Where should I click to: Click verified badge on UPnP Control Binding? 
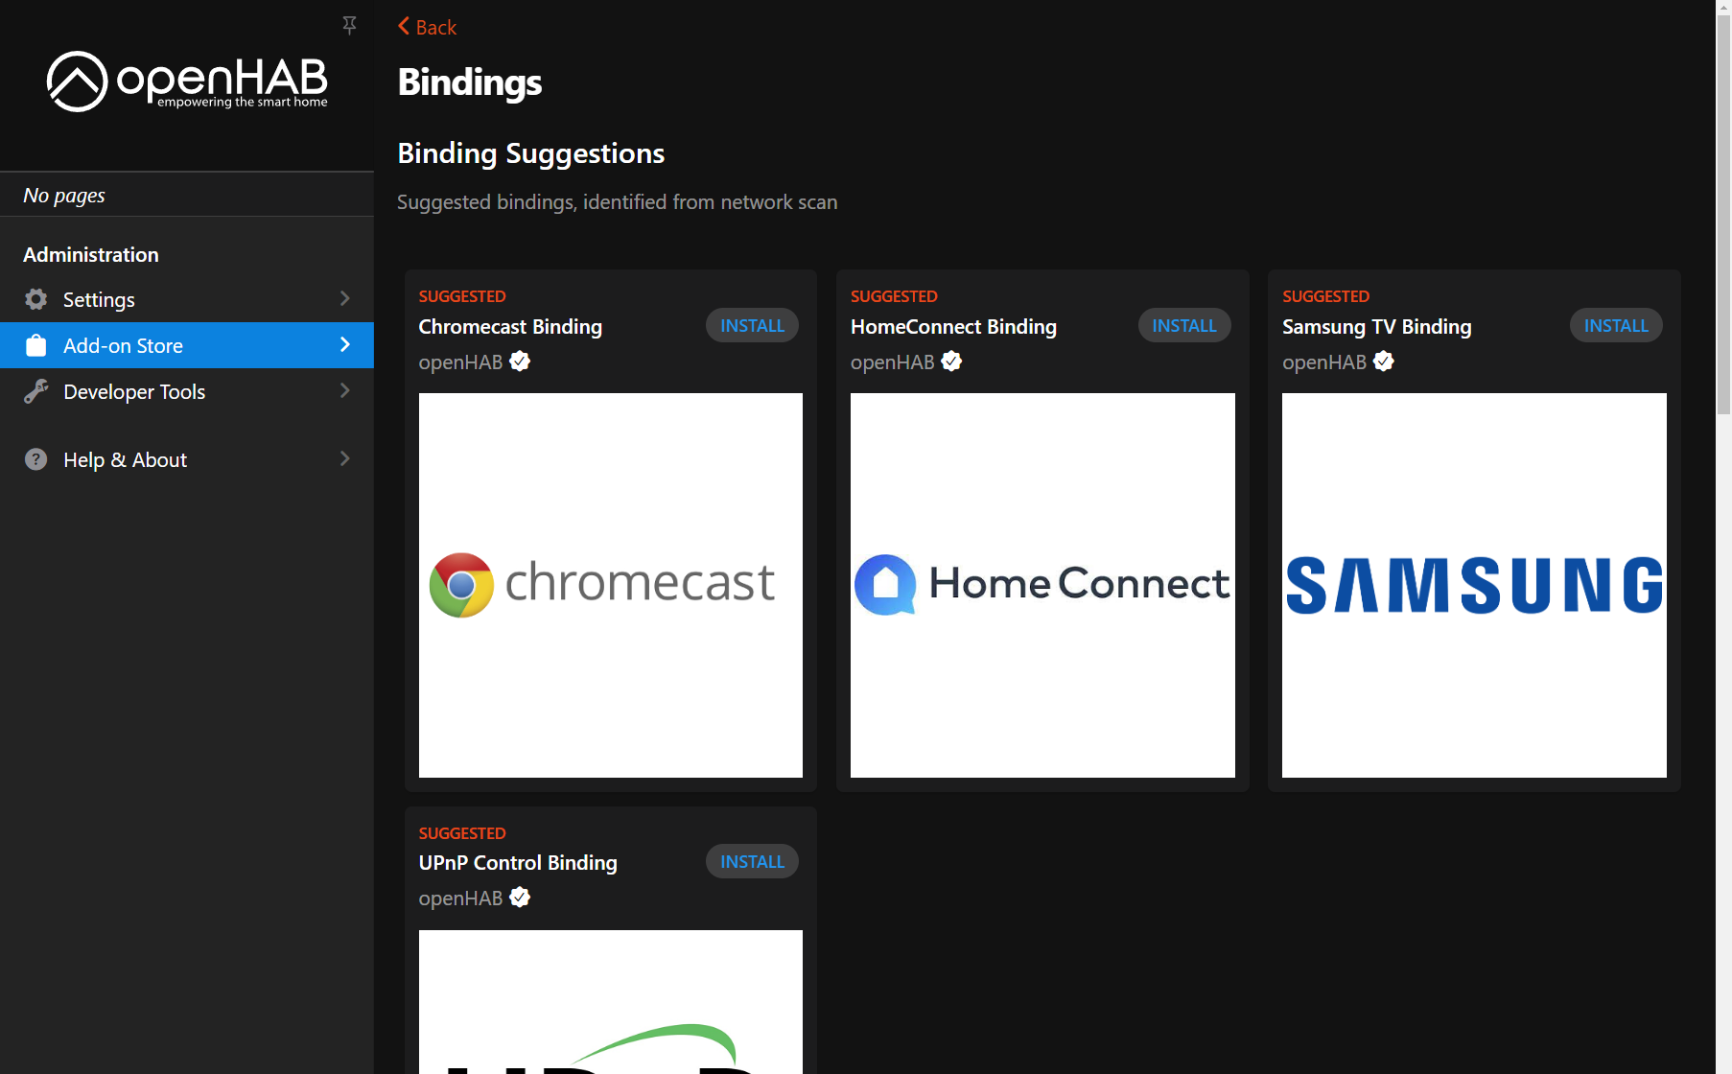click(x=520, y=898)
